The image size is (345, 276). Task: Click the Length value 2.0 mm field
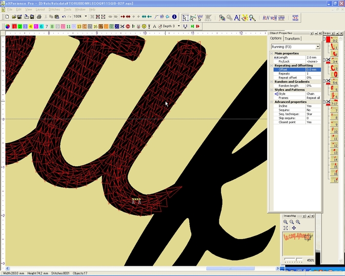[x=313, y=57]
